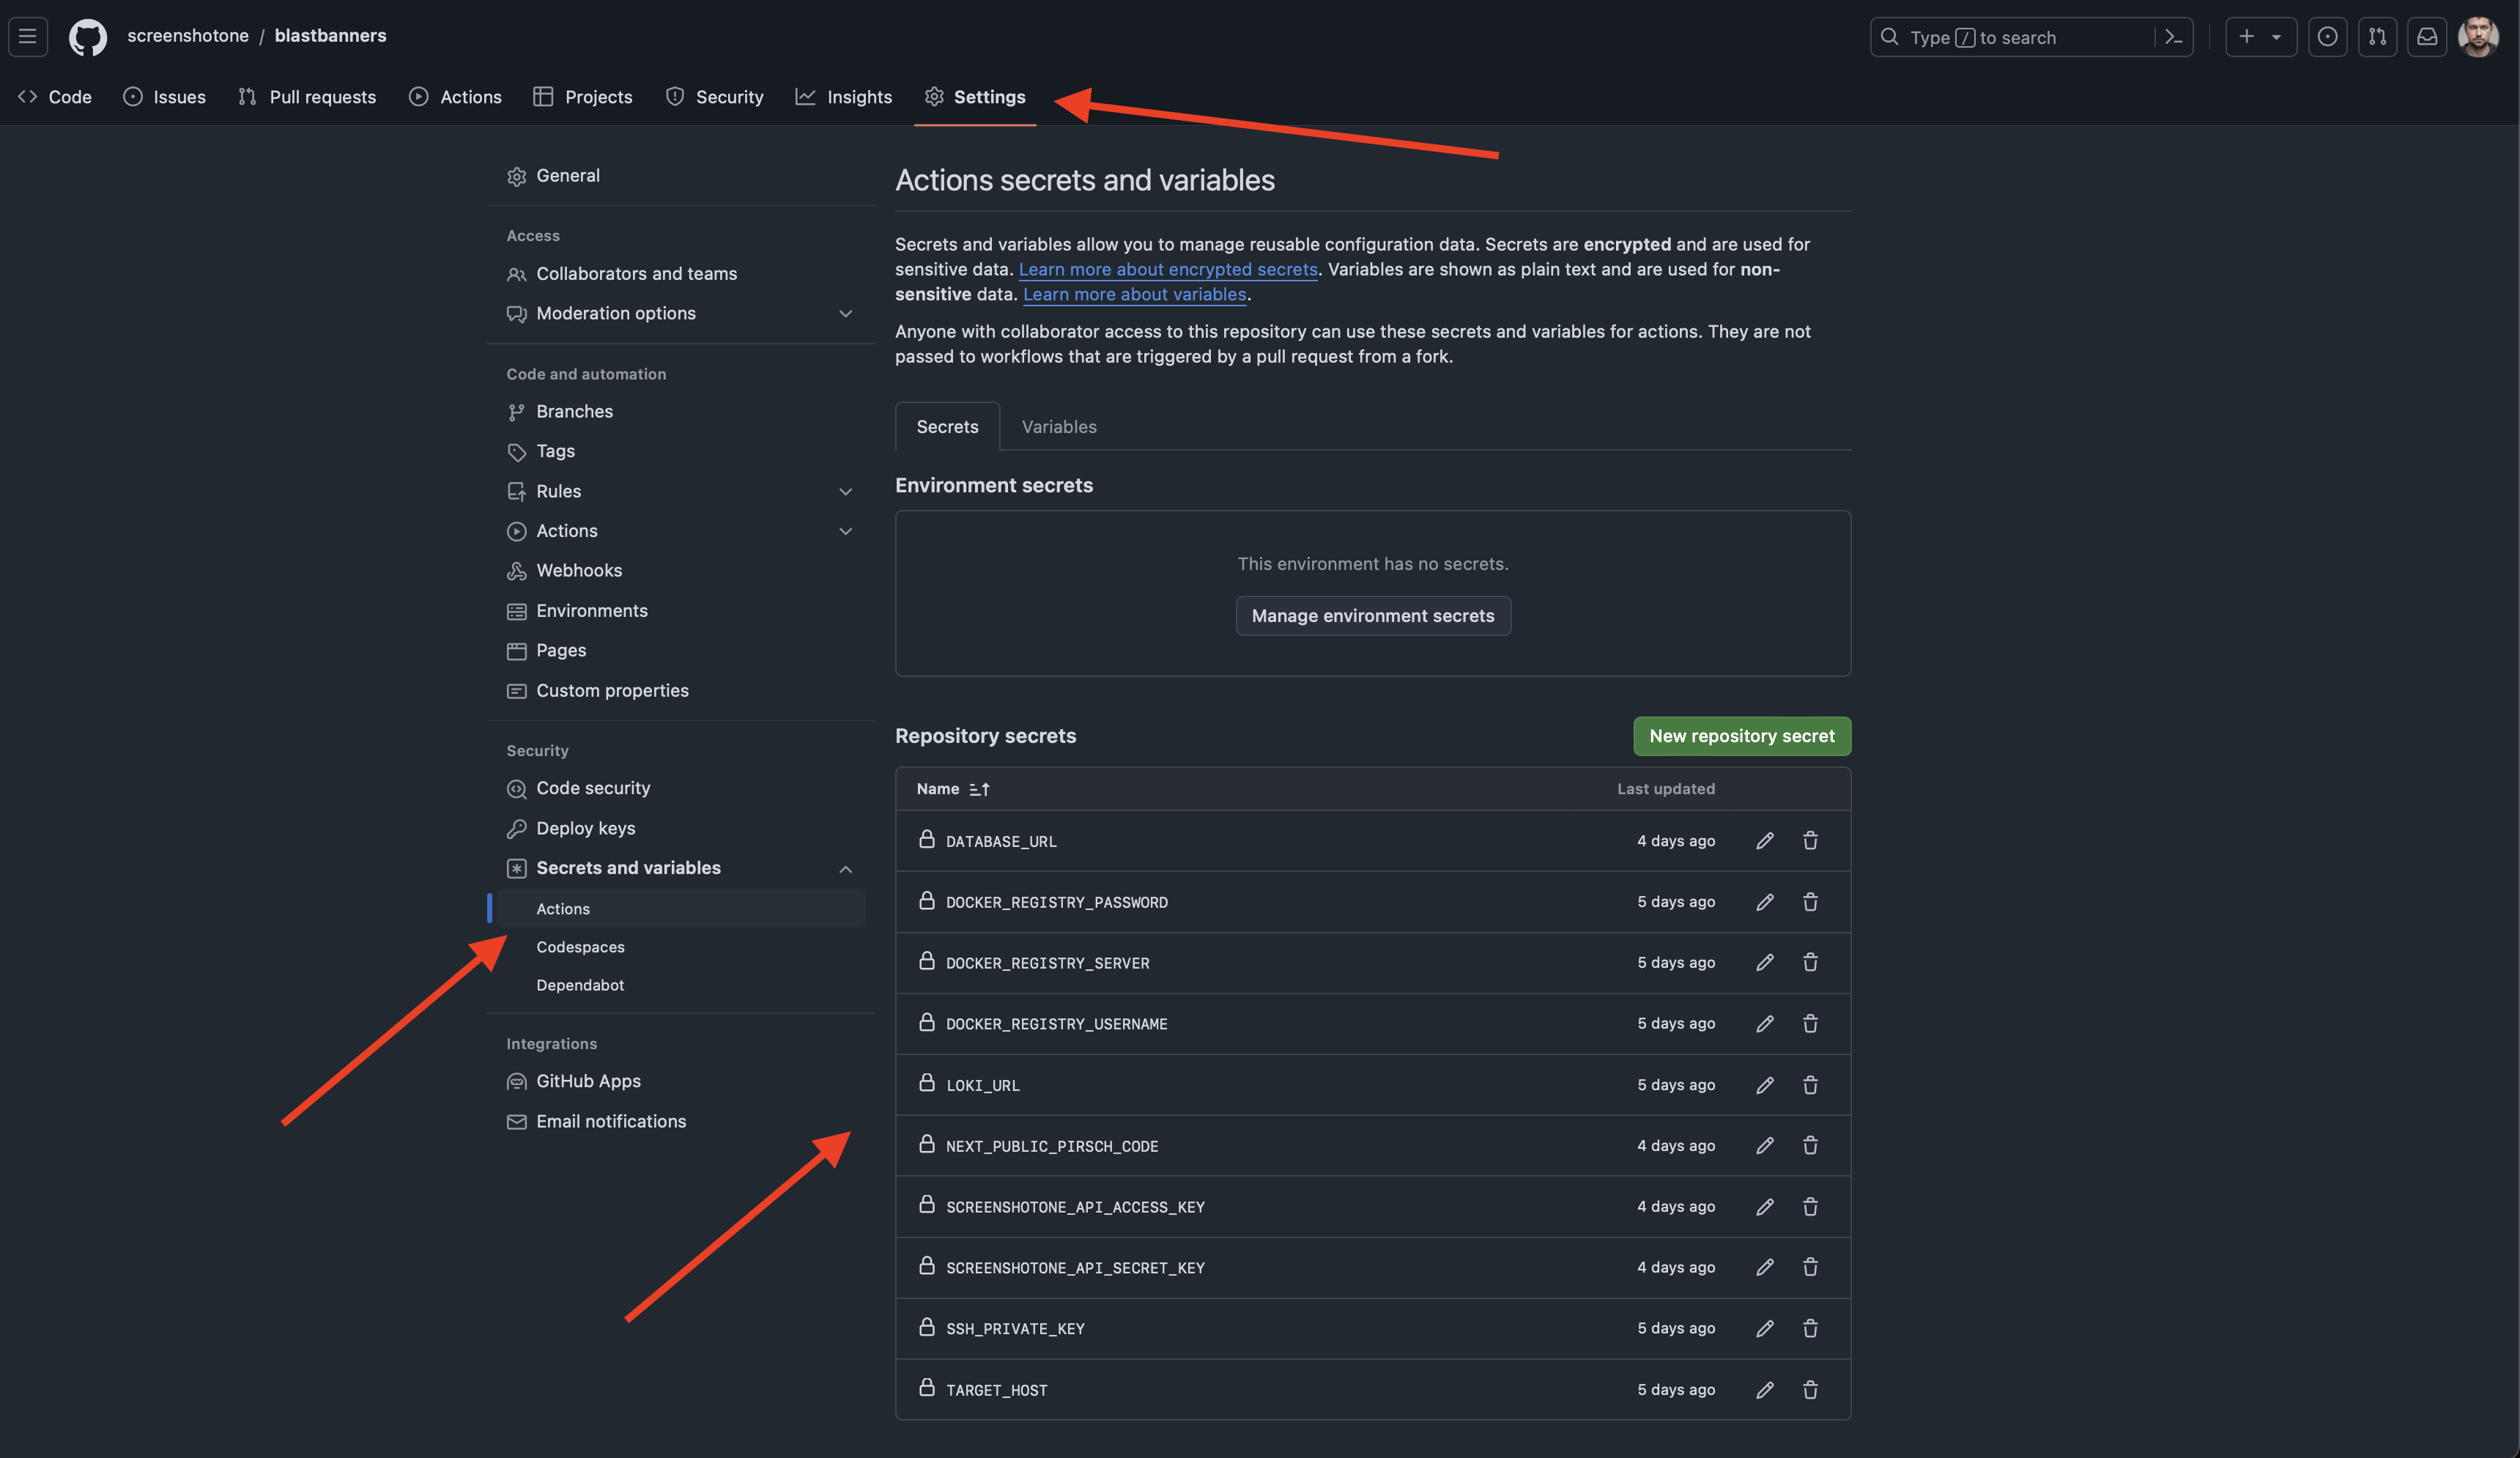The image size is (2520, 1458).
Task: Expand Moderation options in sidebar
Action: point(845,314)
